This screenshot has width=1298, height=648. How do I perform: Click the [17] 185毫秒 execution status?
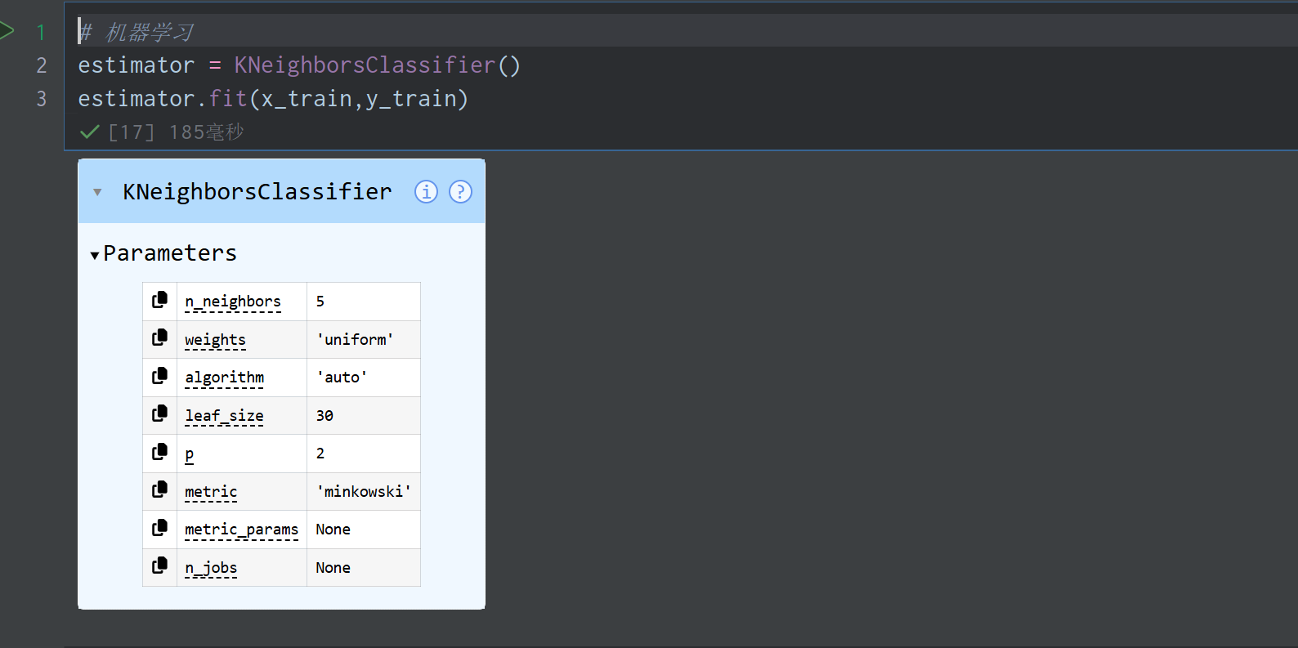click(176, 132)
